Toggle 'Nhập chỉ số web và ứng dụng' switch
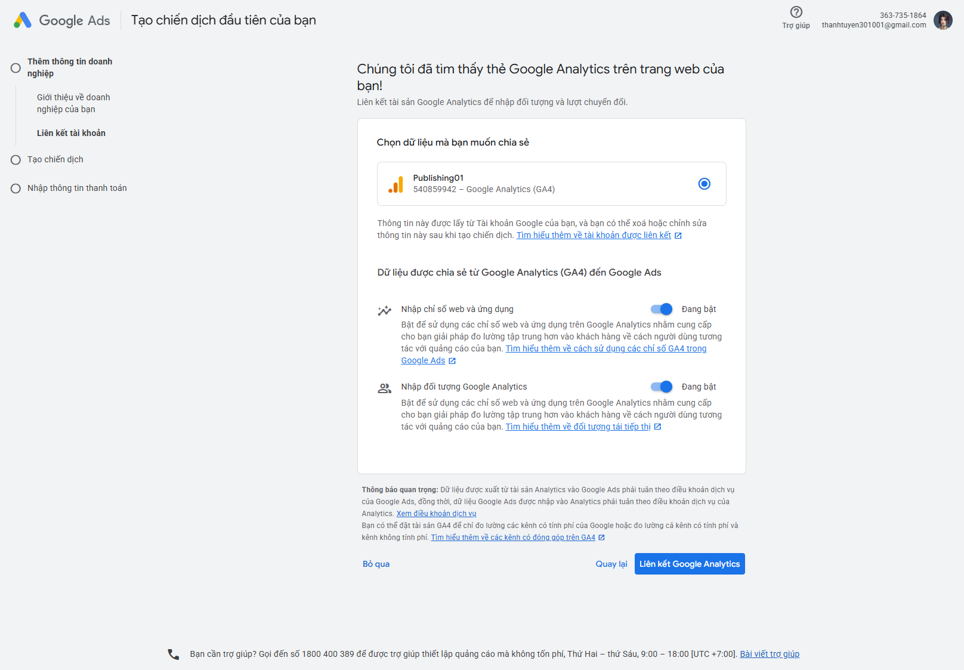Viewport: 964px width, 670px height. coord(662,309)
